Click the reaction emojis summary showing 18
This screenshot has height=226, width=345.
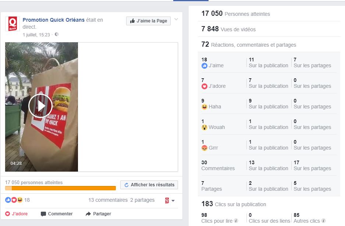coord(17,200)
